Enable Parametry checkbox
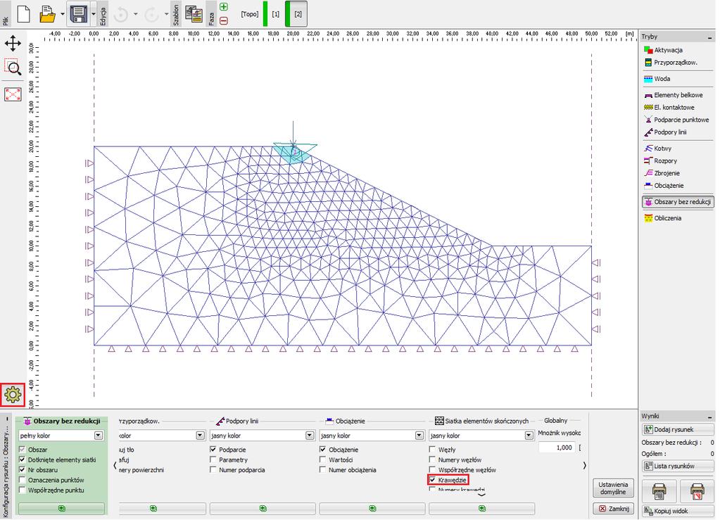Viewport: 720px width, 520px height. tap(213, 460)
